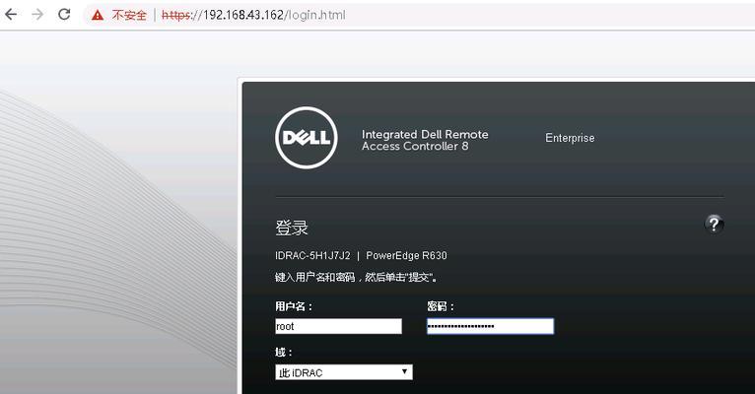The width and height of the screenshot is (755, 394).
Task: Click the Dell logo
Action: point(307,138)
